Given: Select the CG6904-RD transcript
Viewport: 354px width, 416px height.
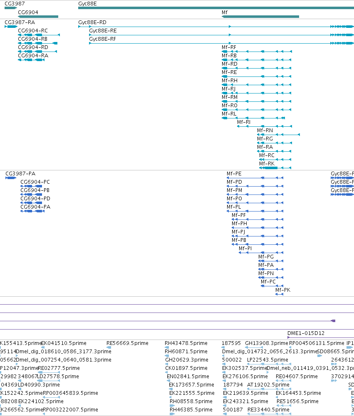Looking at the screenshot, I should 37,52.
